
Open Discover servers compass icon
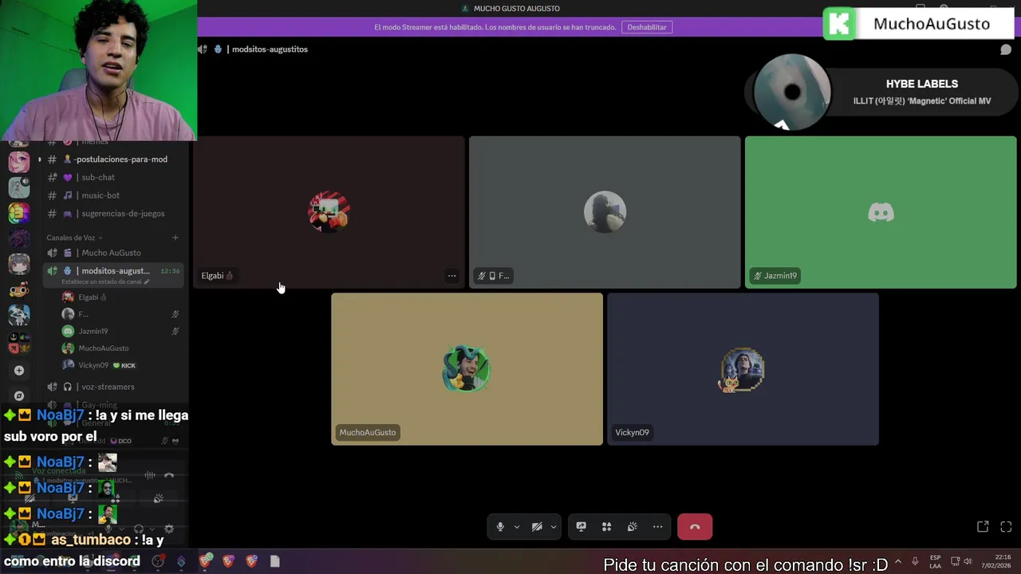[19, 395]
